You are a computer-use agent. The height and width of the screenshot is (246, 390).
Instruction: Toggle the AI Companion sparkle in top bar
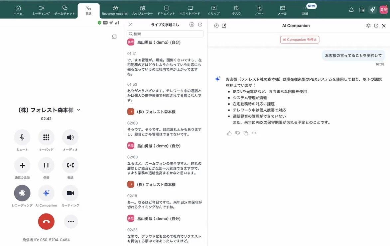click(x=372, y=10)
